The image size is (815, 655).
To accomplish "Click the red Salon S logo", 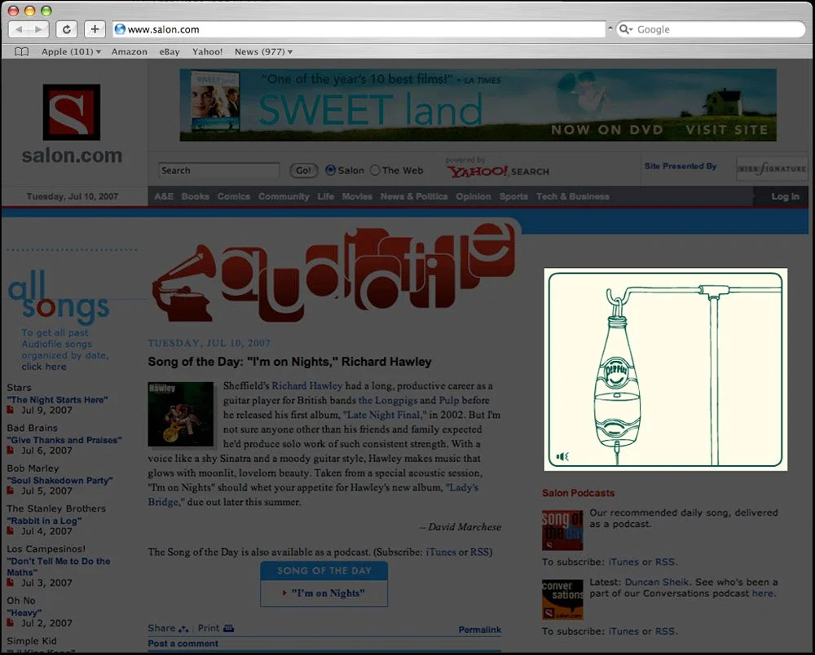I will pos(71,112).
